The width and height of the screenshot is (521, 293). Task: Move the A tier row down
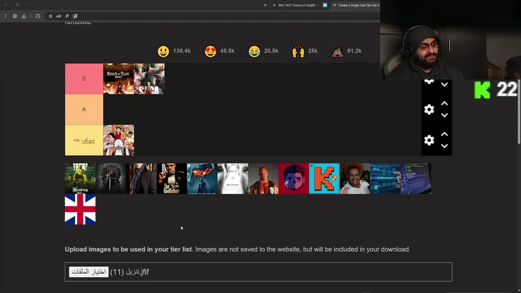point(444,115)
